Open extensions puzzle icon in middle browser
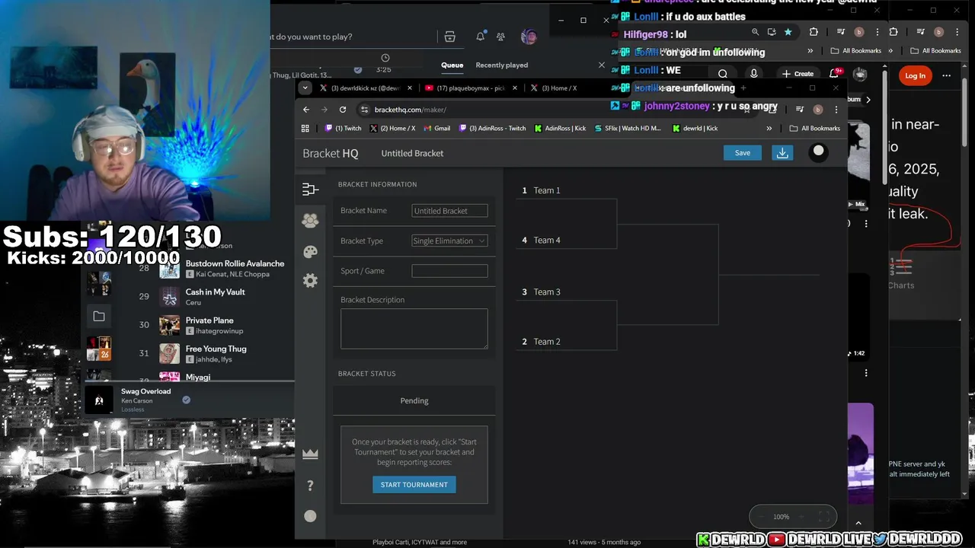Viewport: 975px width, 548px height. (x=814, y=32)
